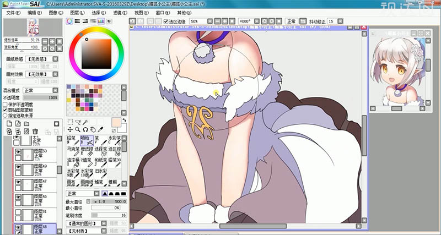Open the 图层 menu
Image resolution: width=441 pixels, height=235 pixels.
click(77, 13)
